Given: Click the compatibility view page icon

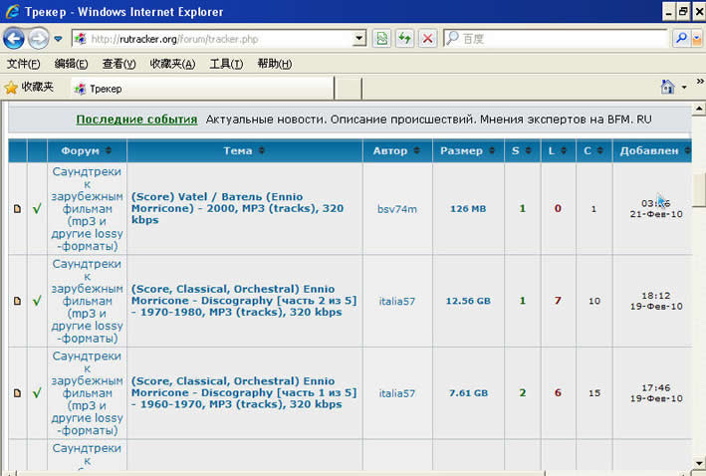Looking at the screenshot, I should (381, 39).
